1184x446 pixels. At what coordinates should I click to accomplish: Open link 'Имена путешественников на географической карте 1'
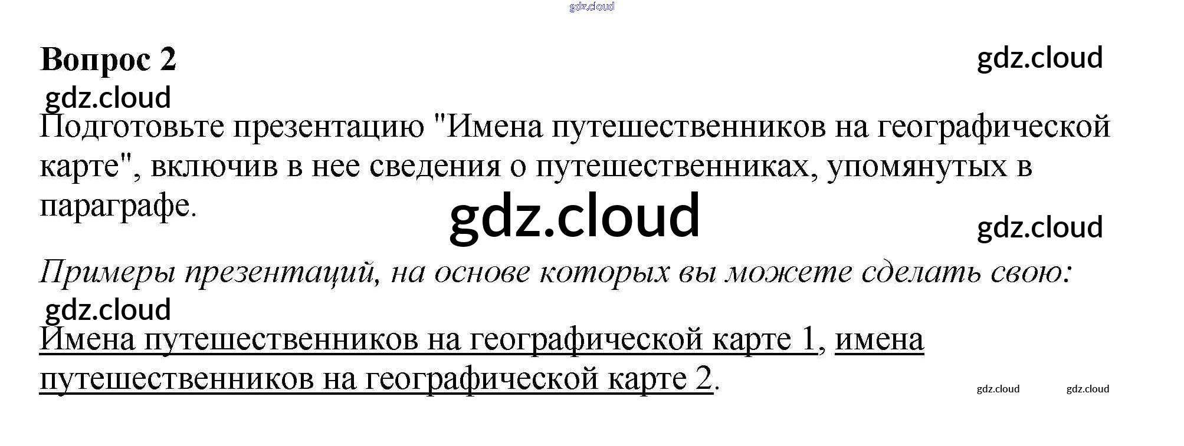(428, 339)
